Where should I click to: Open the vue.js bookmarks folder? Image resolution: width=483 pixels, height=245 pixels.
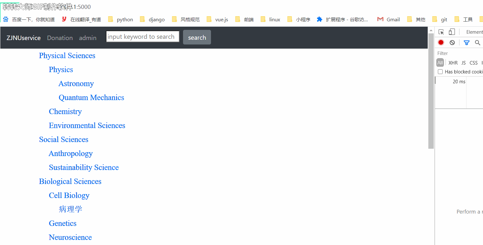click(217, 19)
